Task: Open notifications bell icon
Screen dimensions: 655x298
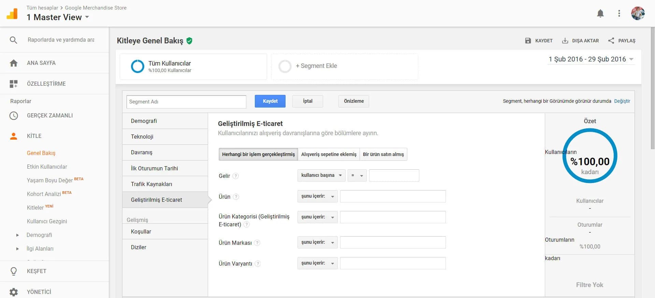Action: pyautogui.click(x=600, y=13)
